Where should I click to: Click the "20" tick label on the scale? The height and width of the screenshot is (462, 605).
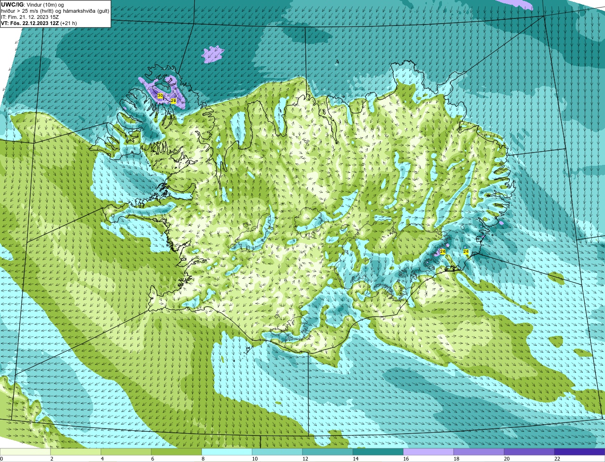(x=507, y=459)
